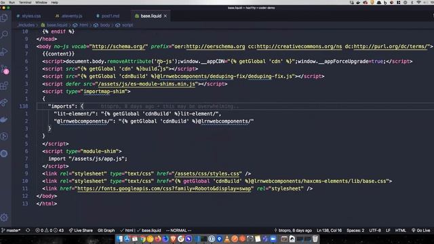The height and width of the screenshot is (244, 434).
Task: Open the Terminal menu
Action: (25, 2)
